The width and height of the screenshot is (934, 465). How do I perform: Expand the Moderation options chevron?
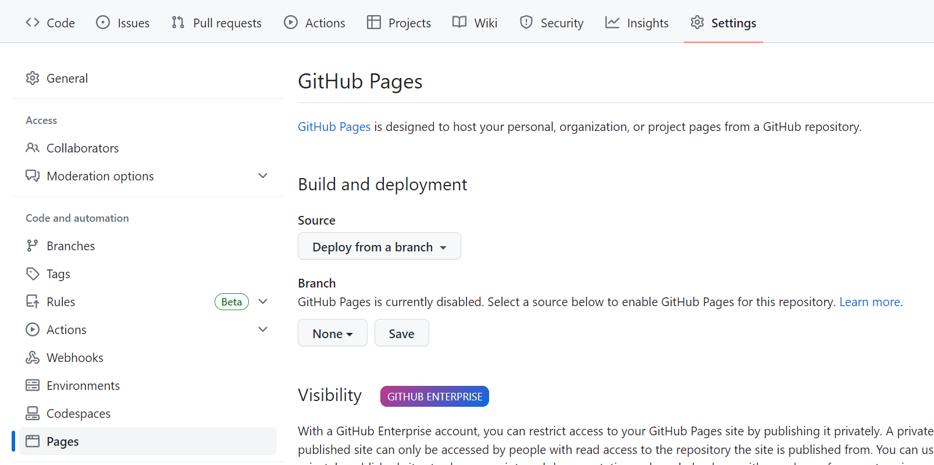point(263,176)
